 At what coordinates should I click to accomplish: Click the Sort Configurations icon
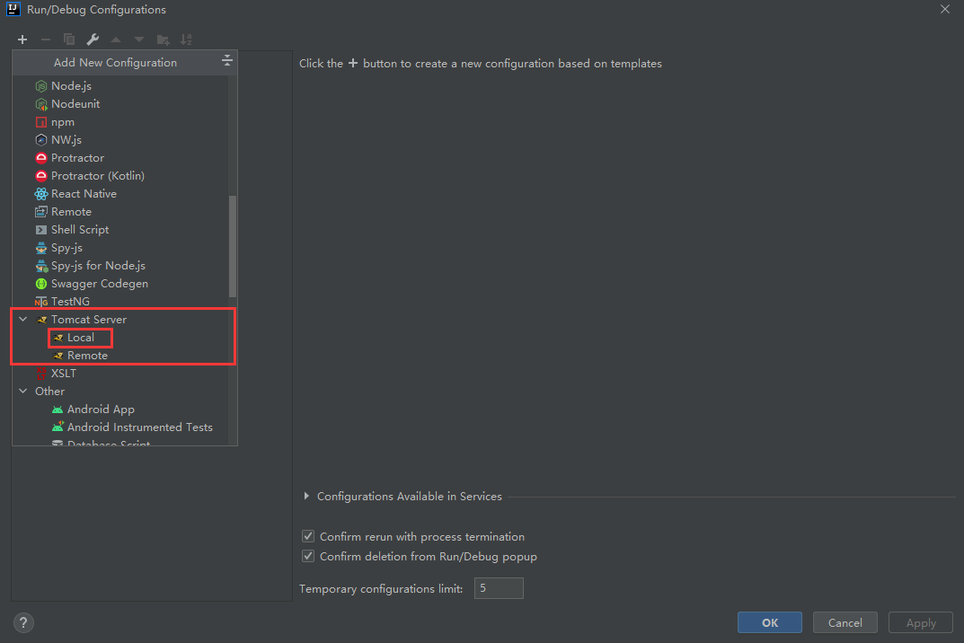coord(186,40)
